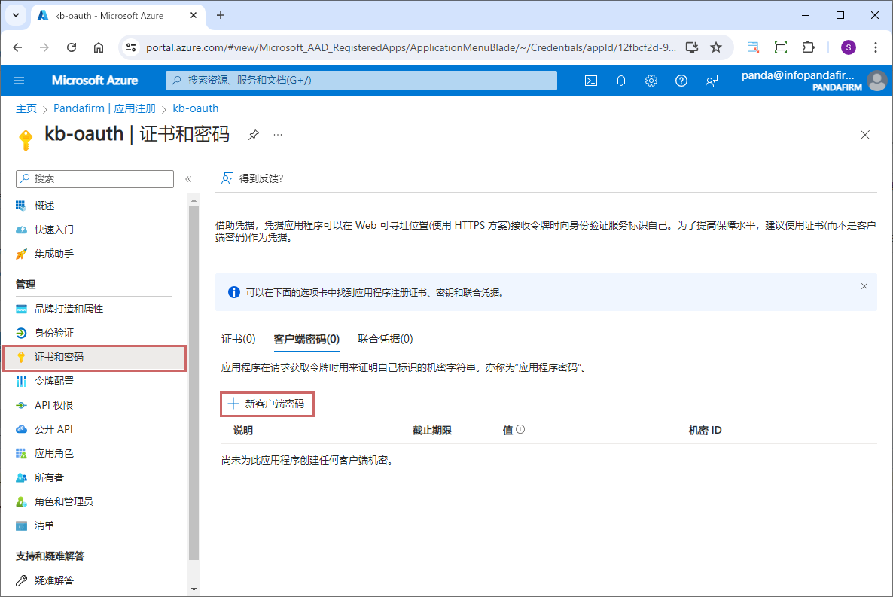Open API 权限 in sidebar

pyautogui.click(x=54, y=405)
